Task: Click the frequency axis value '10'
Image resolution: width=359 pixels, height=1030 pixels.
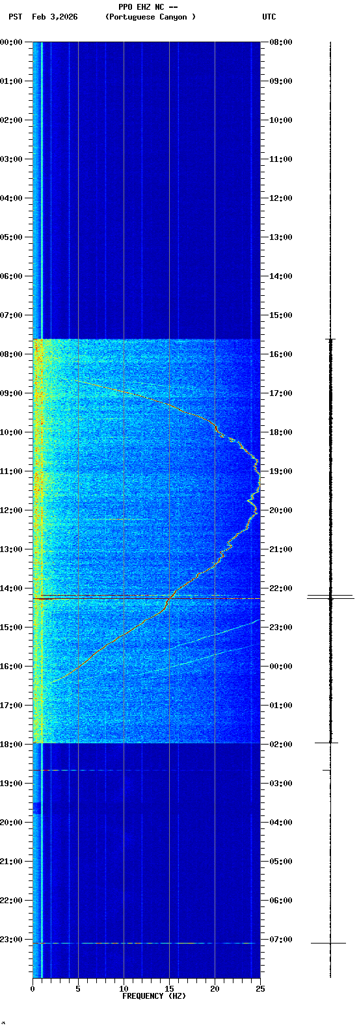Action: pyautogui.click(x=124, y=989)
